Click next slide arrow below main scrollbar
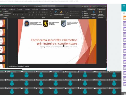This screenshot has width=126, height=95. pyautogui.click(x=106, y=63)
